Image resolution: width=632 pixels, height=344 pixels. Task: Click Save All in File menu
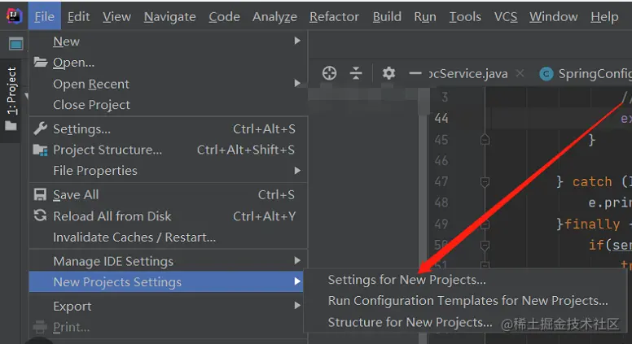pos(76,195)
